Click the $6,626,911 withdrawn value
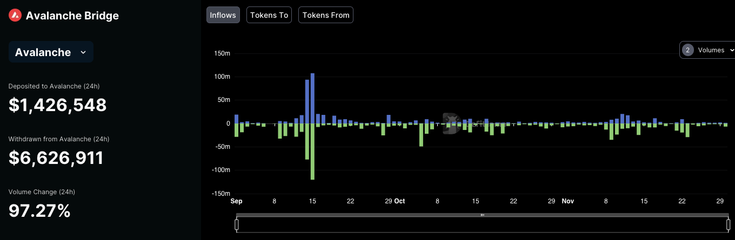Viewport: 735px width, 240px height. coord(56,157)
